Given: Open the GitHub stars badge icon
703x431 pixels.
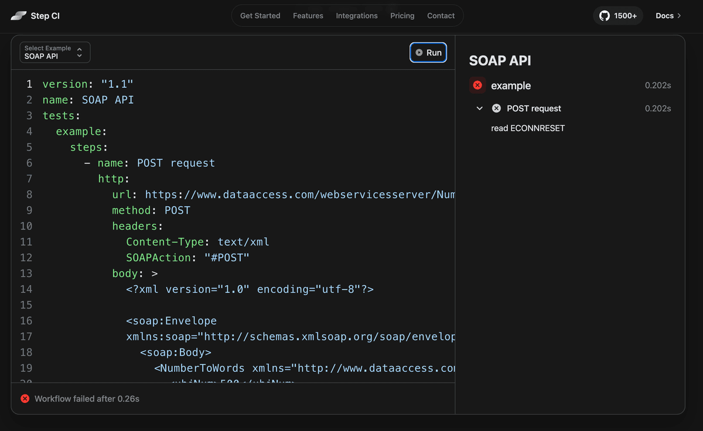Looking at the screenshot, I should [x=604, y=16].
